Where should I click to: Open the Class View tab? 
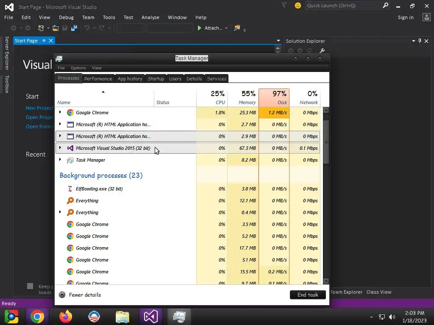point(378,292)
